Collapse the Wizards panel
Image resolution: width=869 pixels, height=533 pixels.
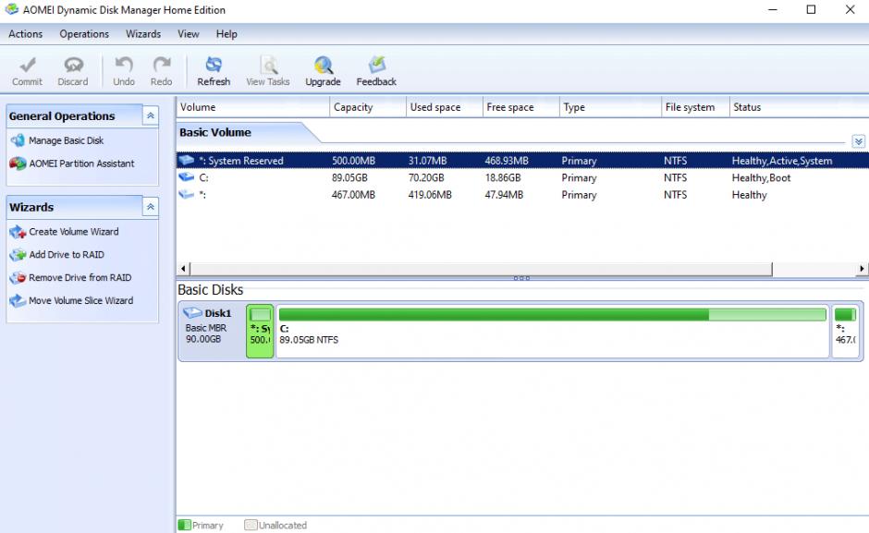point(150,207)
